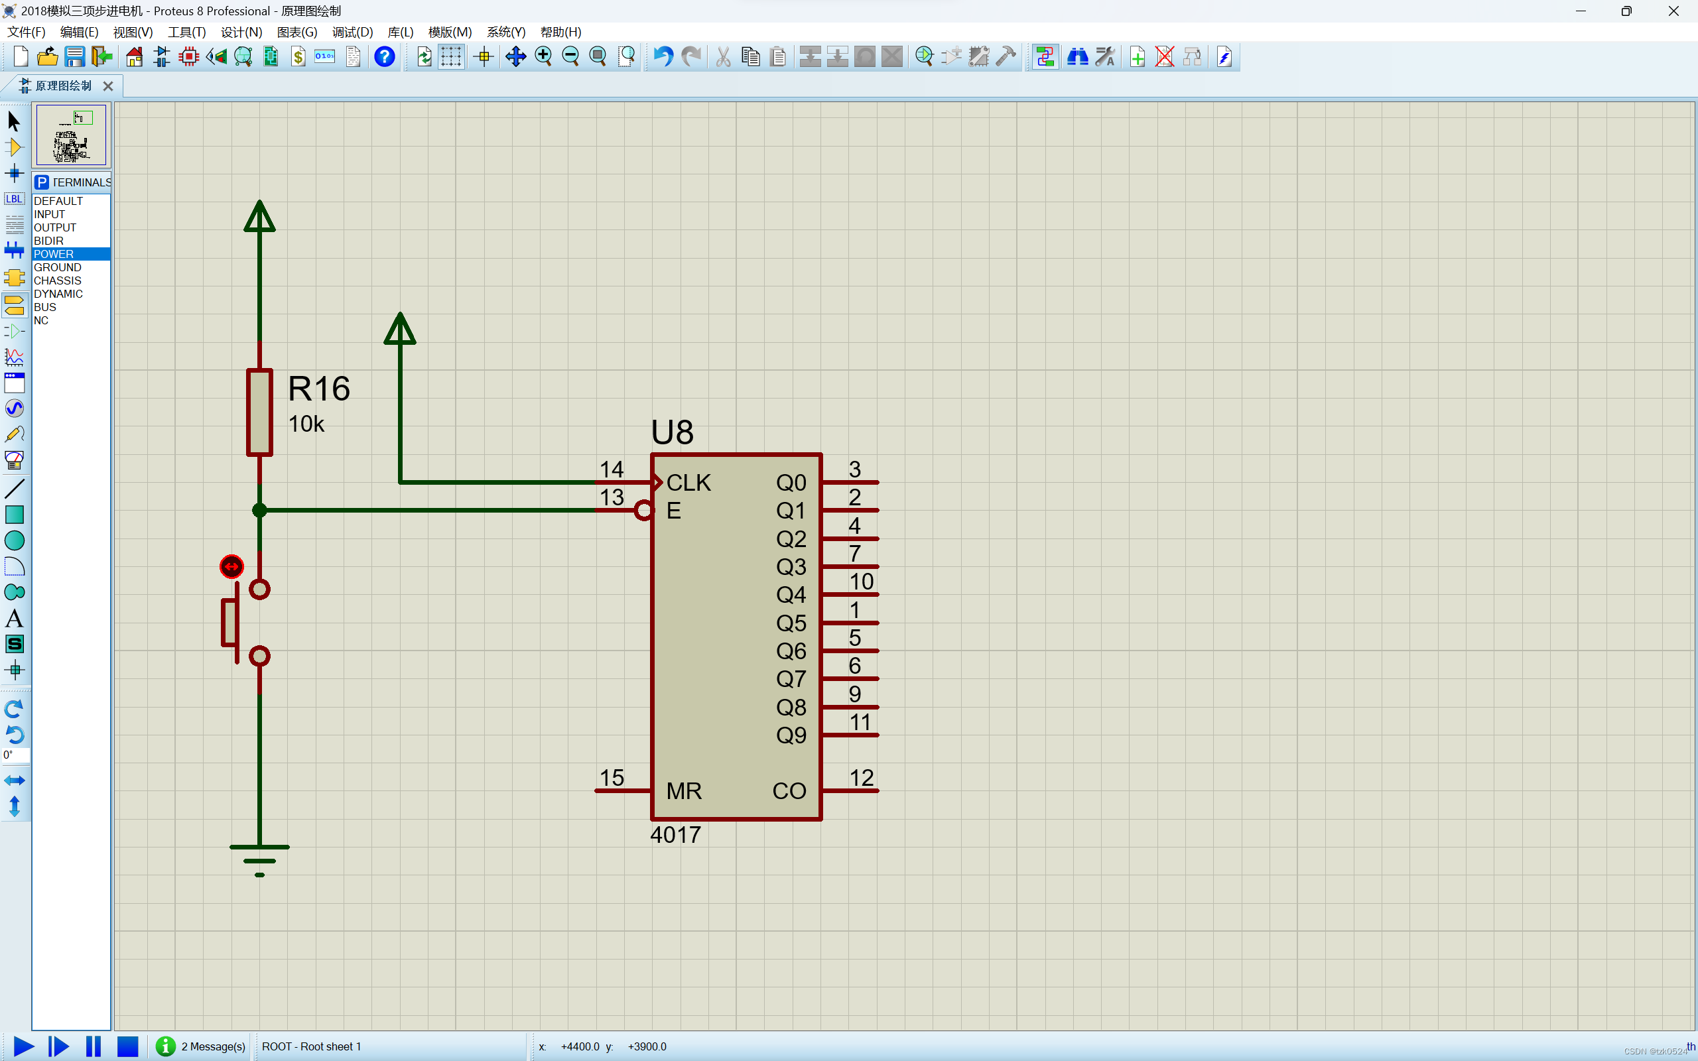This screenshot has width=1698, height=1061.
Task: Select the Wire label mode (LBL) tool
Action: 14,198
